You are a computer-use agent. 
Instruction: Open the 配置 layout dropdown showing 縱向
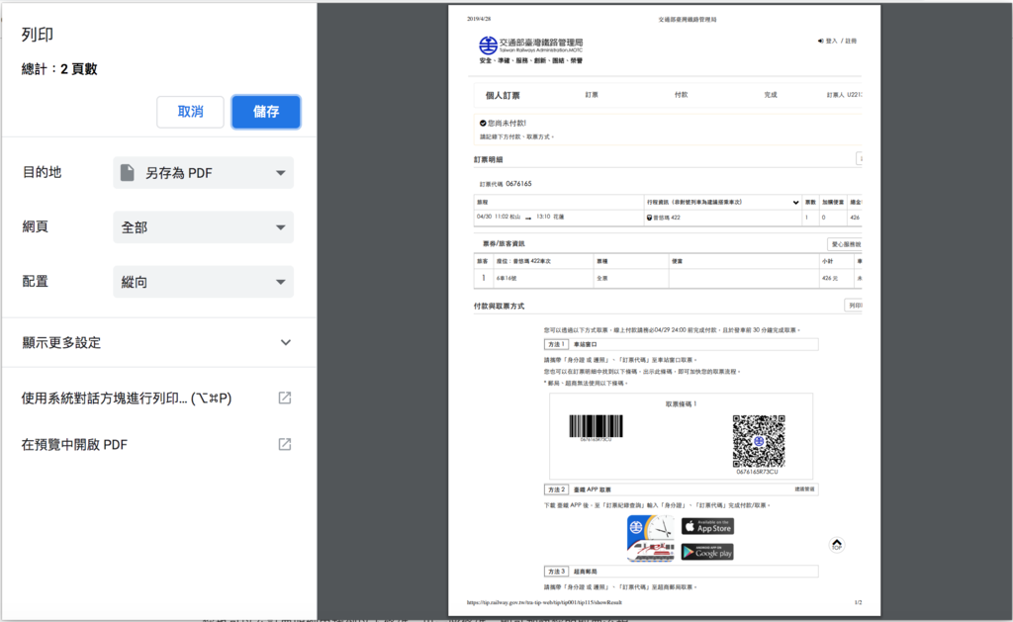pyautogui.click(x=203, y=282)
